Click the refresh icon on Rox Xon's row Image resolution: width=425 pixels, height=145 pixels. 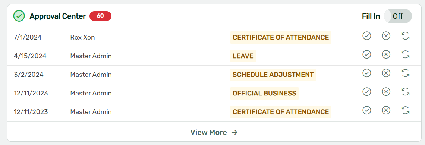pyautogui.click(x=406, y=36)
